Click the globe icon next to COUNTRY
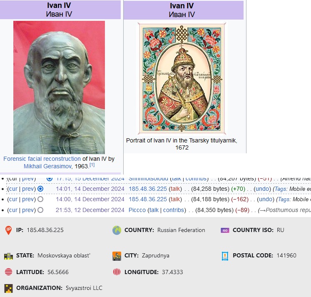Image resolution: width=311 pixels, height=297 pixels. [x=117, y=230]
